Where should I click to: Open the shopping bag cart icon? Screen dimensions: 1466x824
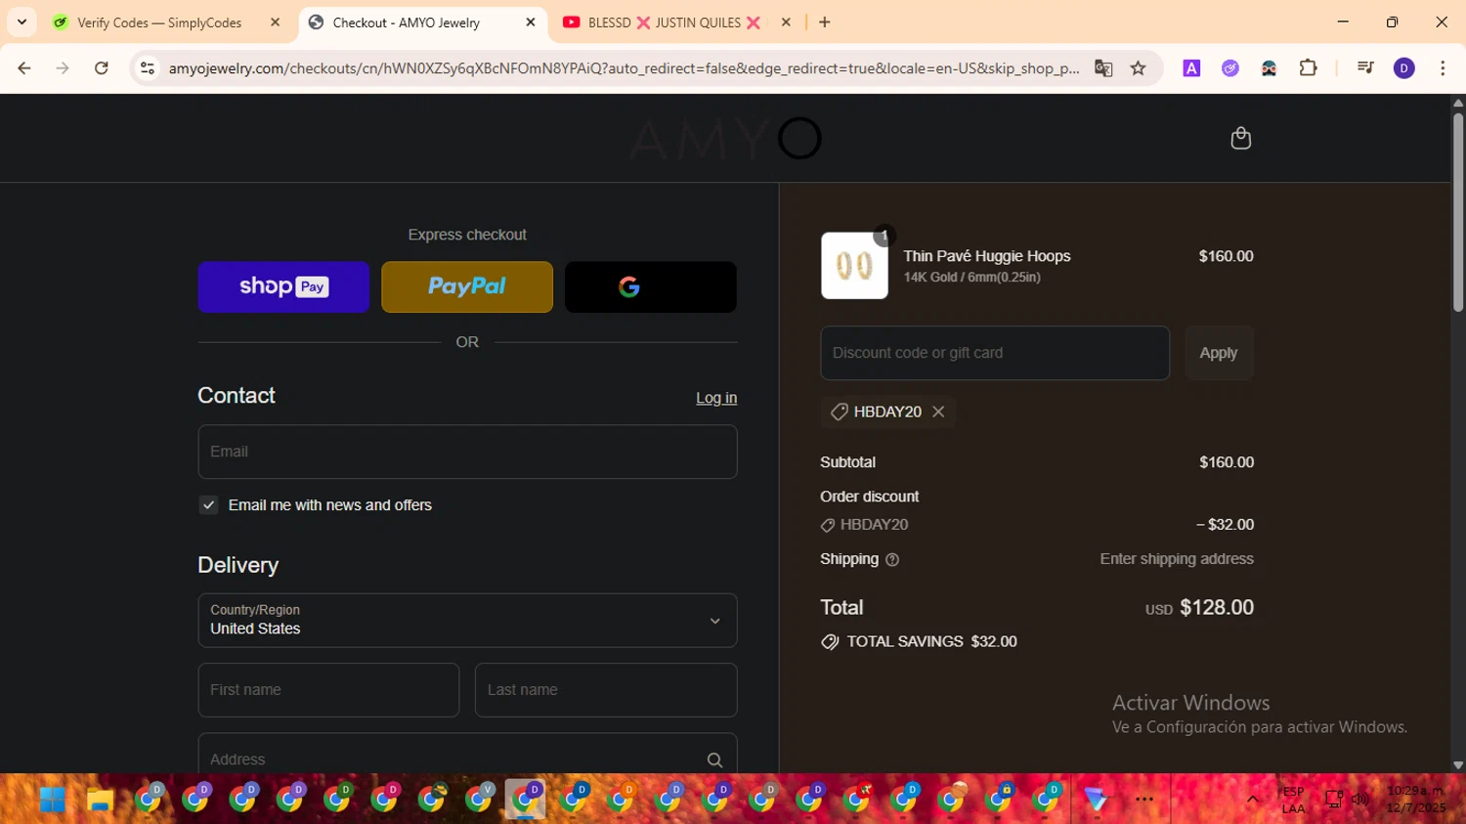click(x=1240, y=138)
